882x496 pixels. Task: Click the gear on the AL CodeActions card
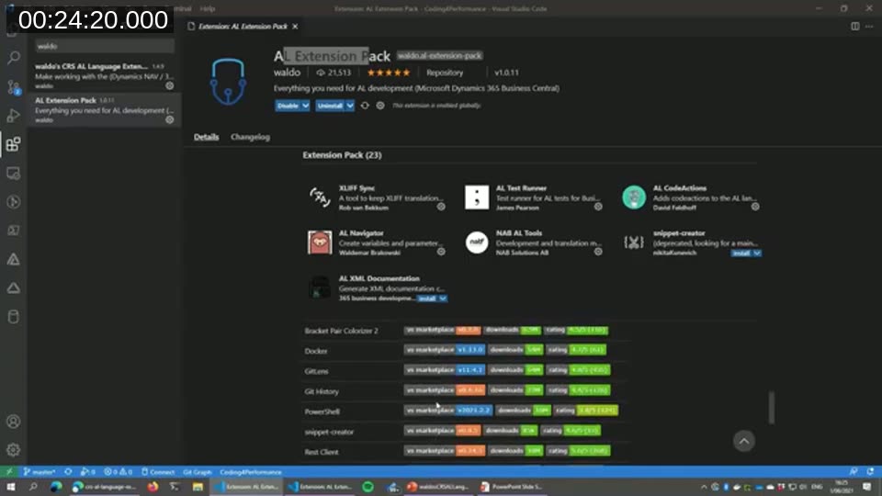pos(755,207)
